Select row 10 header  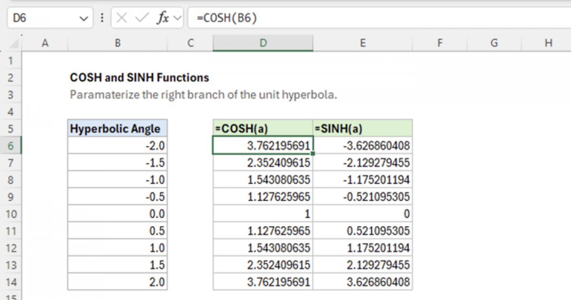pos(11,213)
